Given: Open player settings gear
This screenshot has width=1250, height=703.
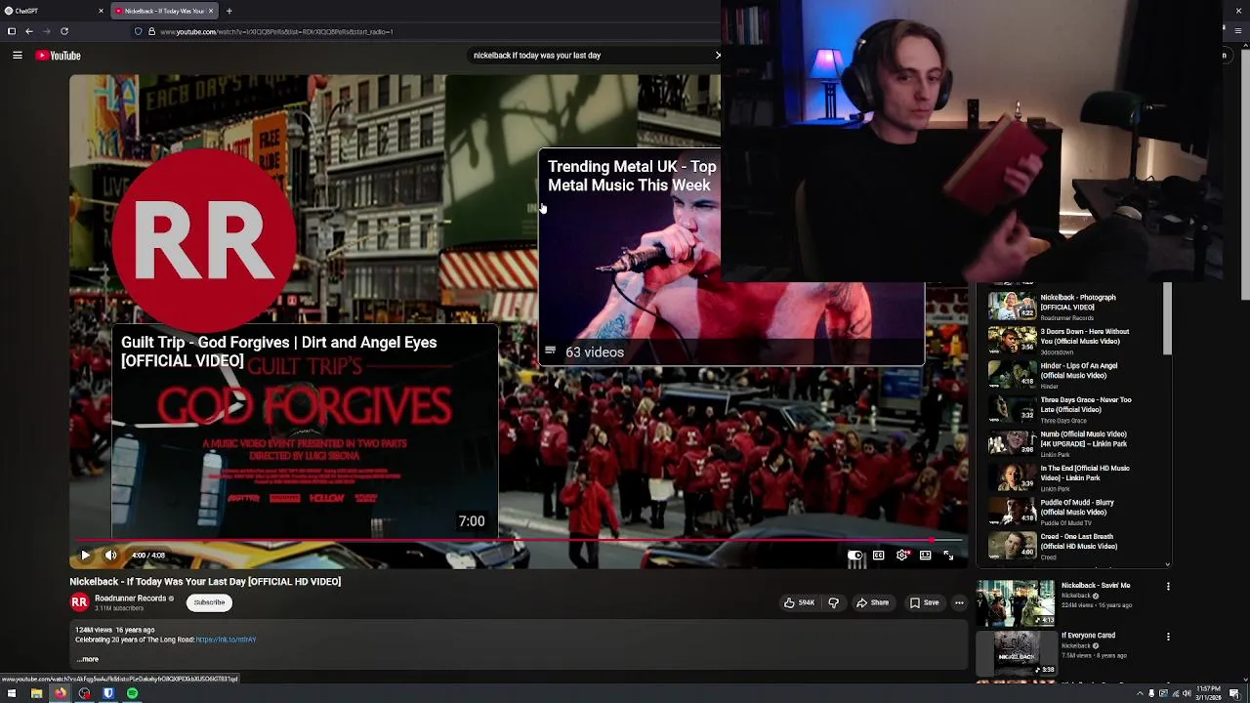Looking at the screenshot, I should coord(902,555).
